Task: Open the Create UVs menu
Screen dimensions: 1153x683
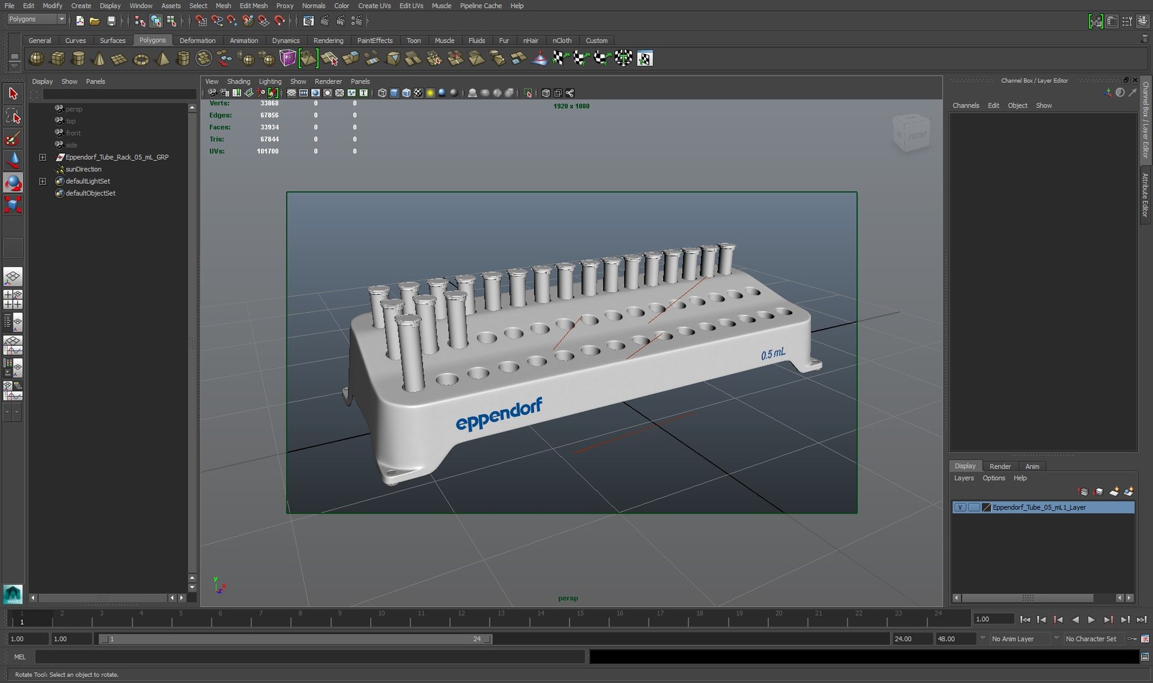Action: (x=374, y=6)
